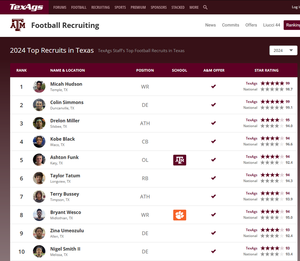Viewport: 300px width, 261px height.
Task: Open Micah Hudson's profile link
Action: pyautogui.click(x=66, y=84)
